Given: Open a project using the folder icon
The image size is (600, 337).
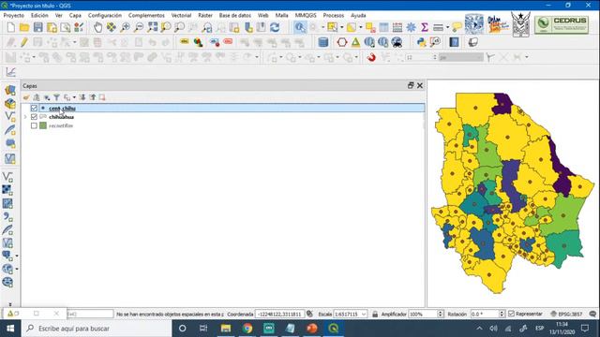Looking at the screenshot, I should pyautogui.click(x=24, y=27).
